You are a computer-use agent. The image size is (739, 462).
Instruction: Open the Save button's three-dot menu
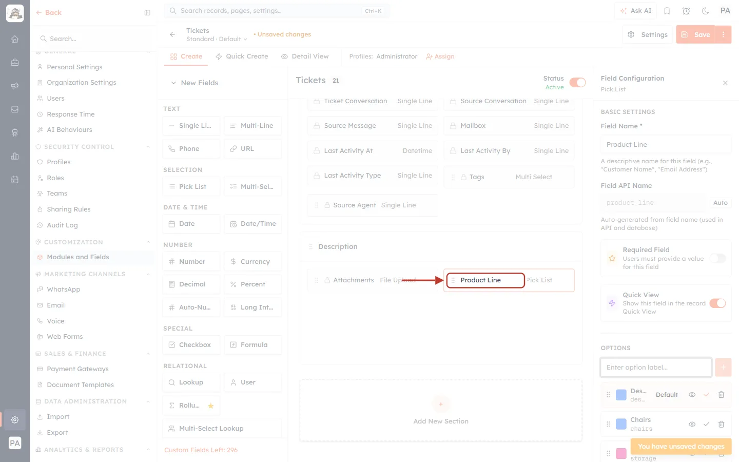point(723,34)
